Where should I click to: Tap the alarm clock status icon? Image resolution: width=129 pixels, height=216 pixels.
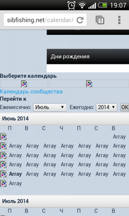coord(71,5)
